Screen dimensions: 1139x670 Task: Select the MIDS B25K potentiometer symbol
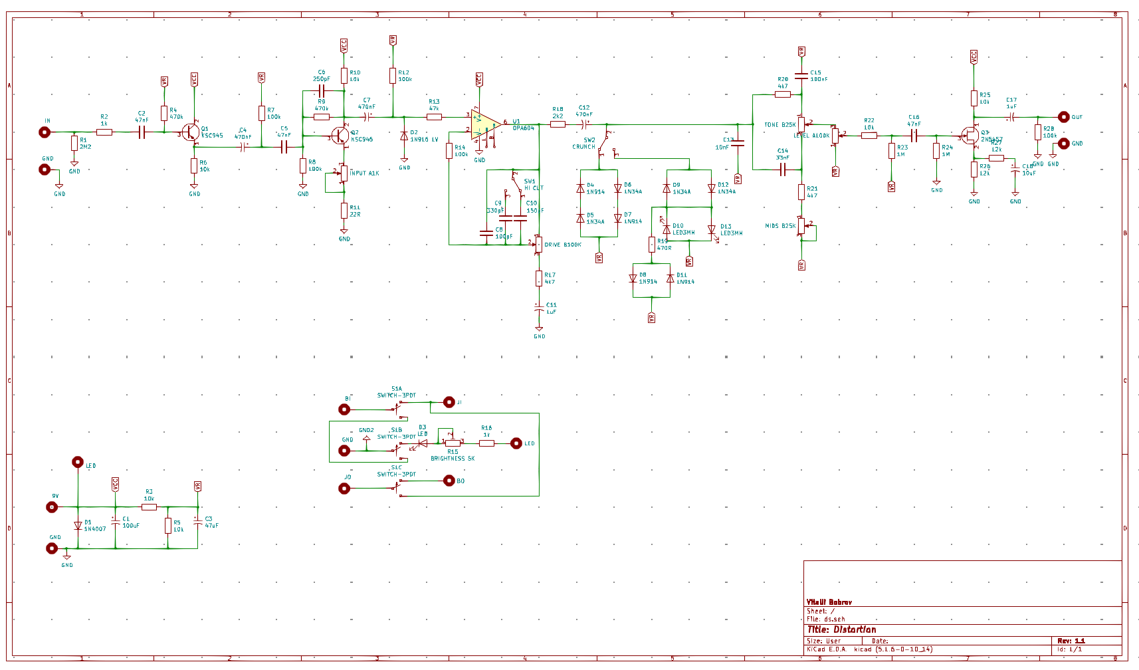pyautogui.click(x=803, y=226)
